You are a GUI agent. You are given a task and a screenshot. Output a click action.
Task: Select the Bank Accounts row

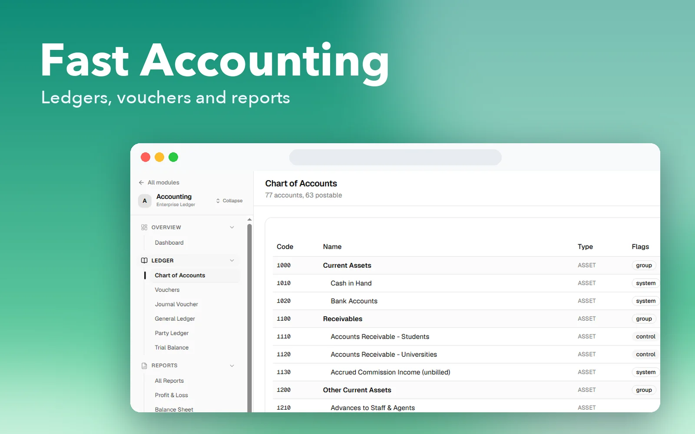pos(466,301)
